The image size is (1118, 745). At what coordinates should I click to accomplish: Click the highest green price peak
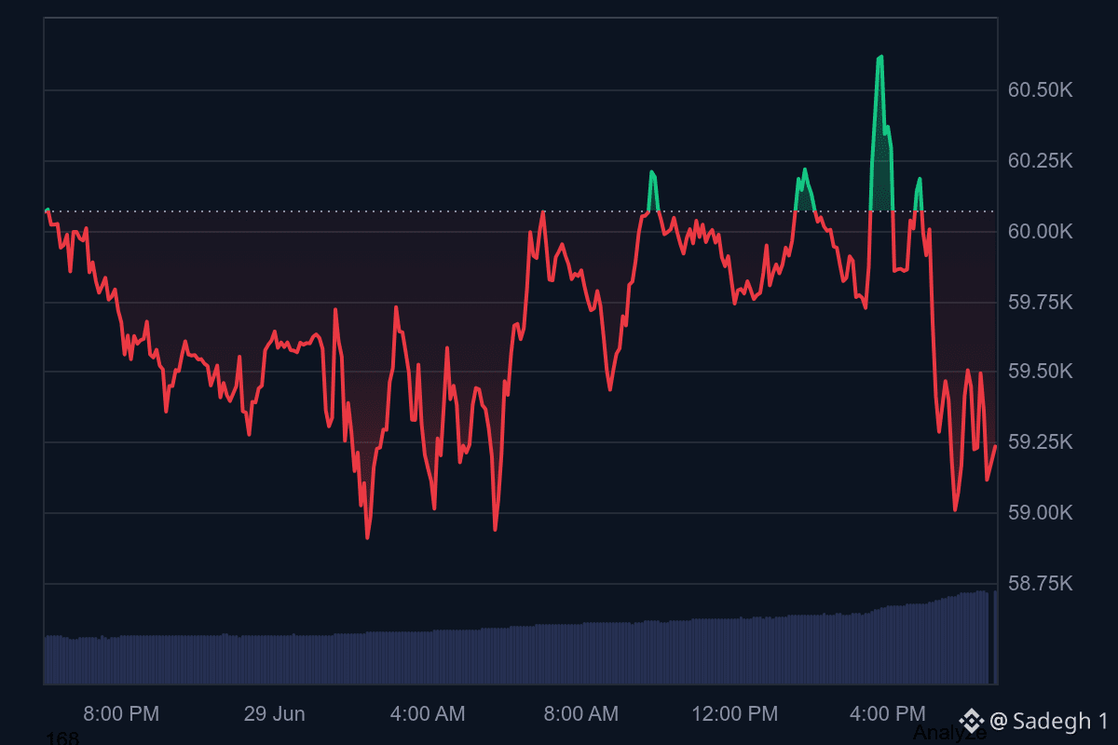coord(880,58)
